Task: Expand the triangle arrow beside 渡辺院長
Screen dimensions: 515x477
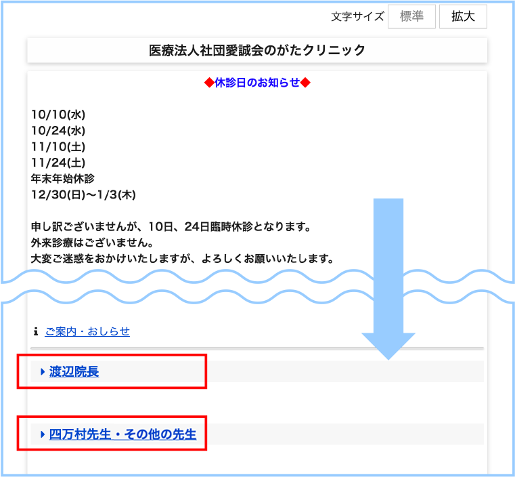Action: pos(42,371)
